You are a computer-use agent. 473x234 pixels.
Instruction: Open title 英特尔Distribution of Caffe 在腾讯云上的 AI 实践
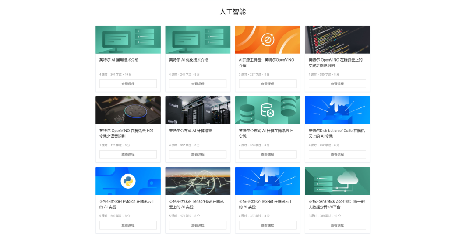(x=337, y=133)
